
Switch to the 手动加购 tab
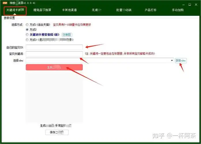(178, 10)
